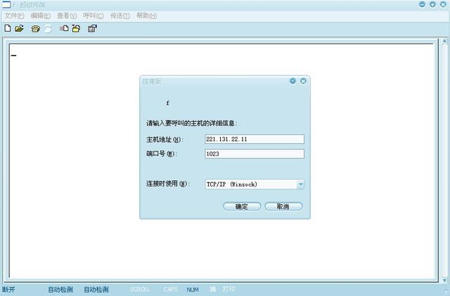Click the NUM status bar indicator

click(x=193, y=290)
